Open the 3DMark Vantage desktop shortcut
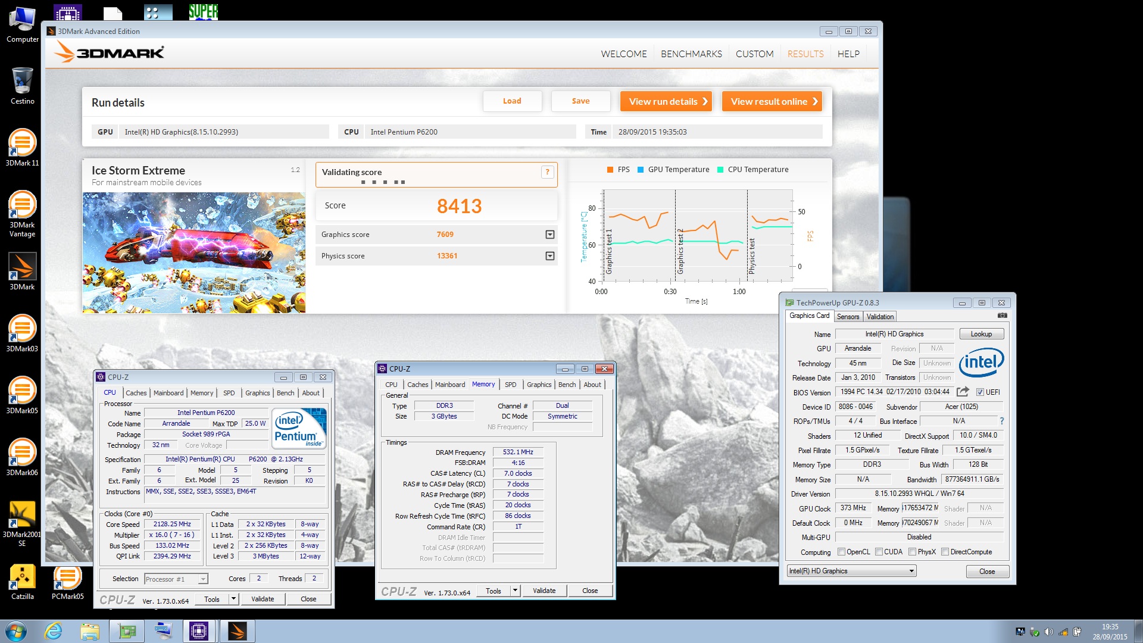Viewport: 1143px width, 643px height. pyautogui.click(x=22, y=213)
